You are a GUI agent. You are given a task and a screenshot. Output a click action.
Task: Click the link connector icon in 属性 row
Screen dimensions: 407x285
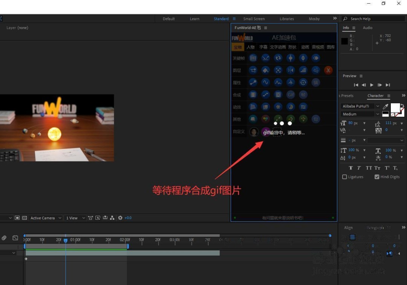(253, 82)
